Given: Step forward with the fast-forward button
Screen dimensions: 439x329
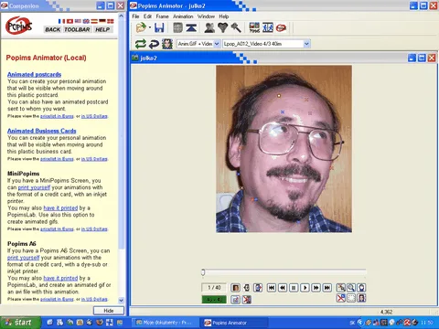Looking at the screenshot, I should pos(316,288).
